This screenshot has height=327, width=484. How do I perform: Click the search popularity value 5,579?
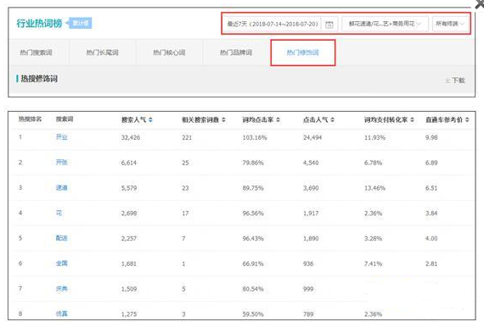[129, 188]
